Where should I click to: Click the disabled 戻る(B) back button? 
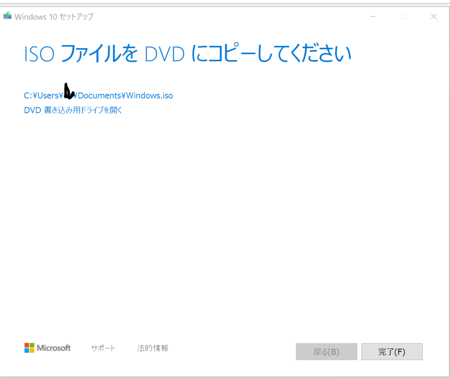pos(326,351)
